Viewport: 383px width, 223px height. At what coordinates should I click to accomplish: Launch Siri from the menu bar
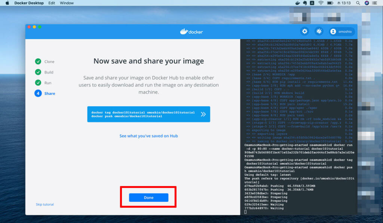tap(367, 3)
